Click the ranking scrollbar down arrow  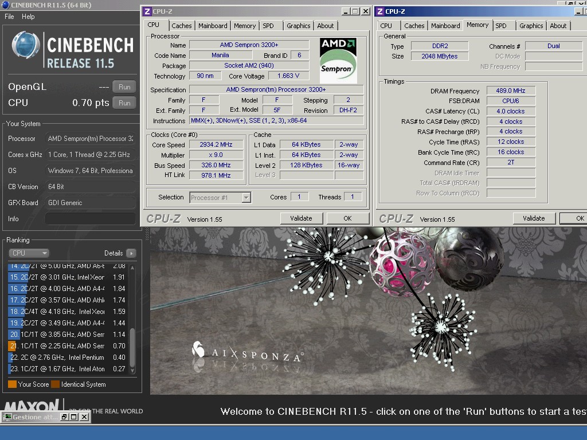[132, 371]
